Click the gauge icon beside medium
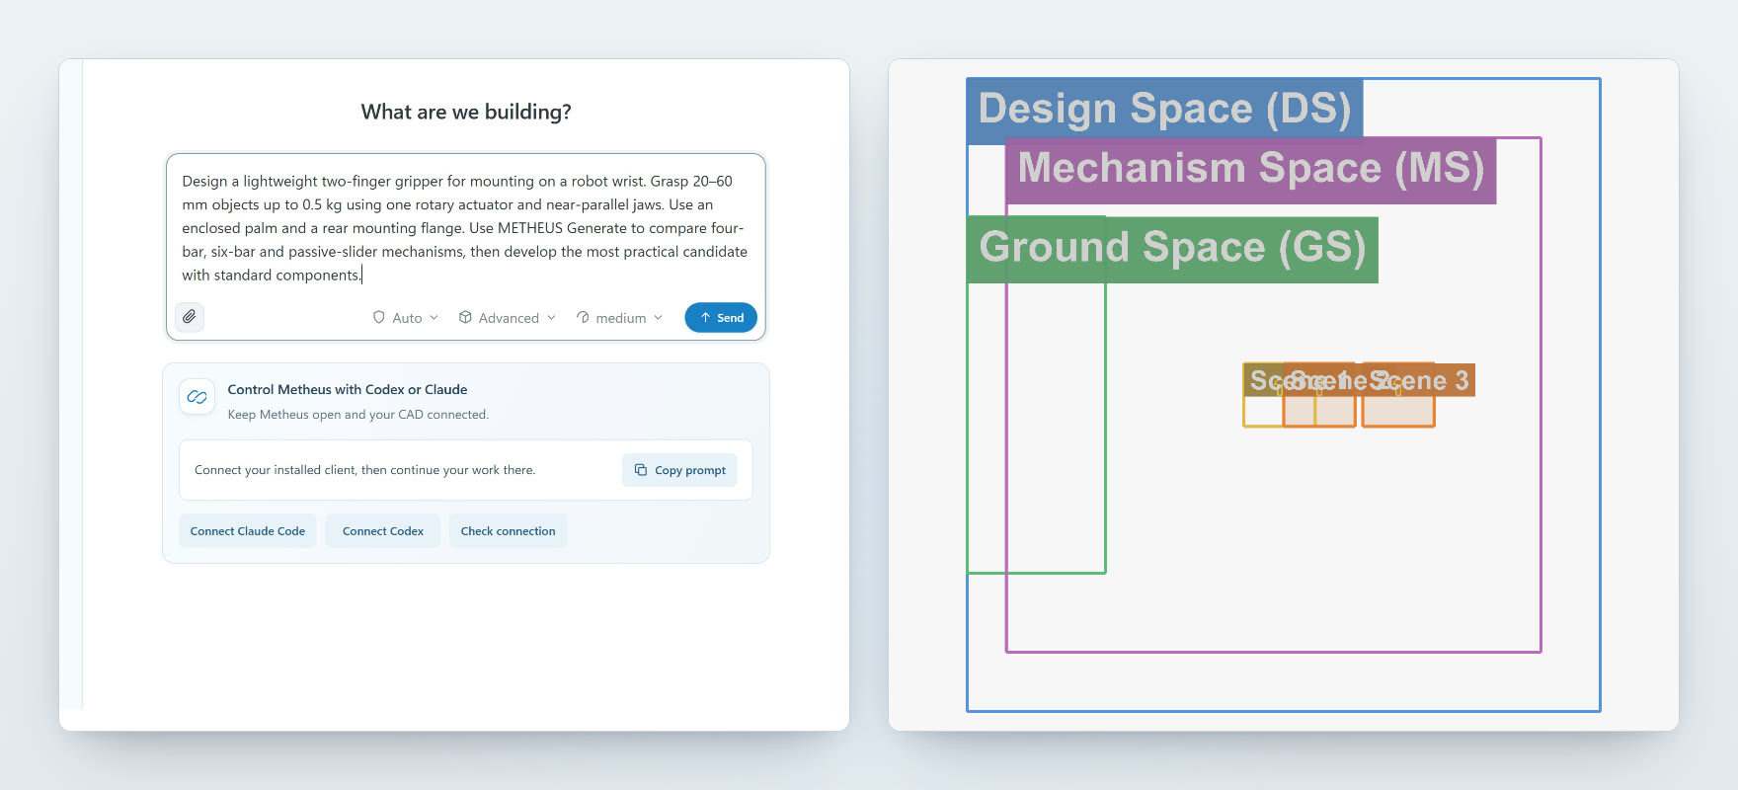 click(583, 317)
